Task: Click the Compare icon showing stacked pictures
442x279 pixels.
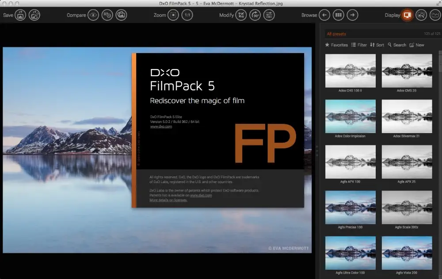Action: [122, 15]
